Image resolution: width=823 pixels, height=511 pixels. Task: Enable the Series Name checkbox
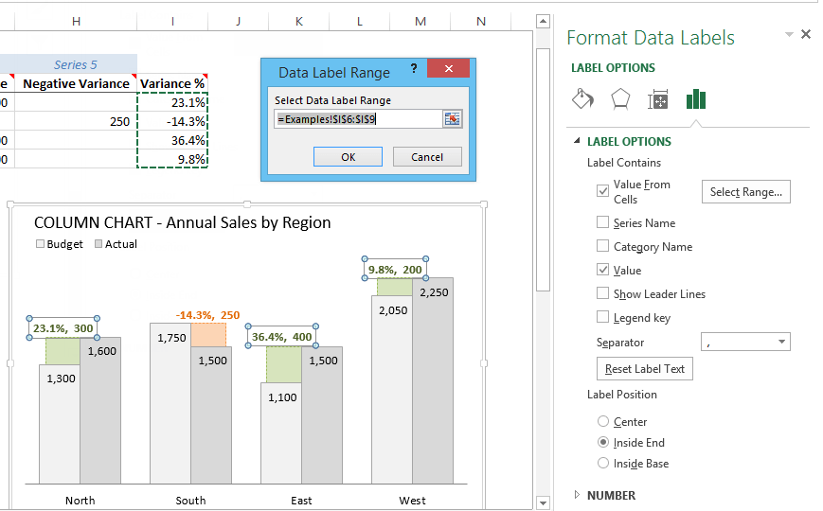tap(602, 222)
